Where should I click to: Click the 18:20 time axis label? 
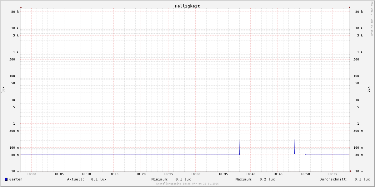(141, 174)
